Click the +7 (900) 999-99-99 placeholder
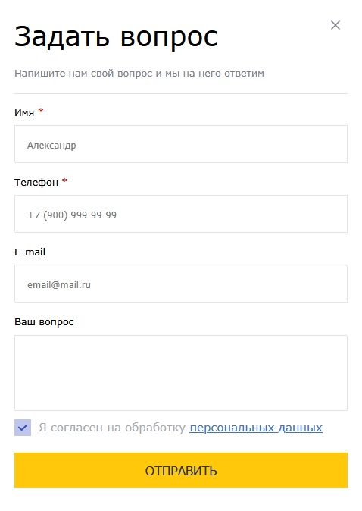Viewport: 362px width, 511px height. pyautogui.click(x=72, y=215)
